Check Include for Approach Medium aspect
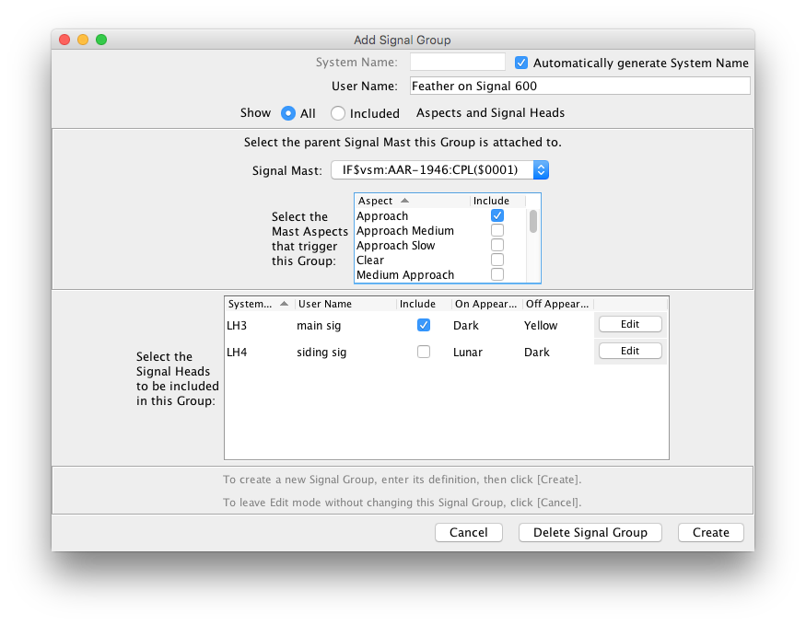 click(x=497, y=230)
